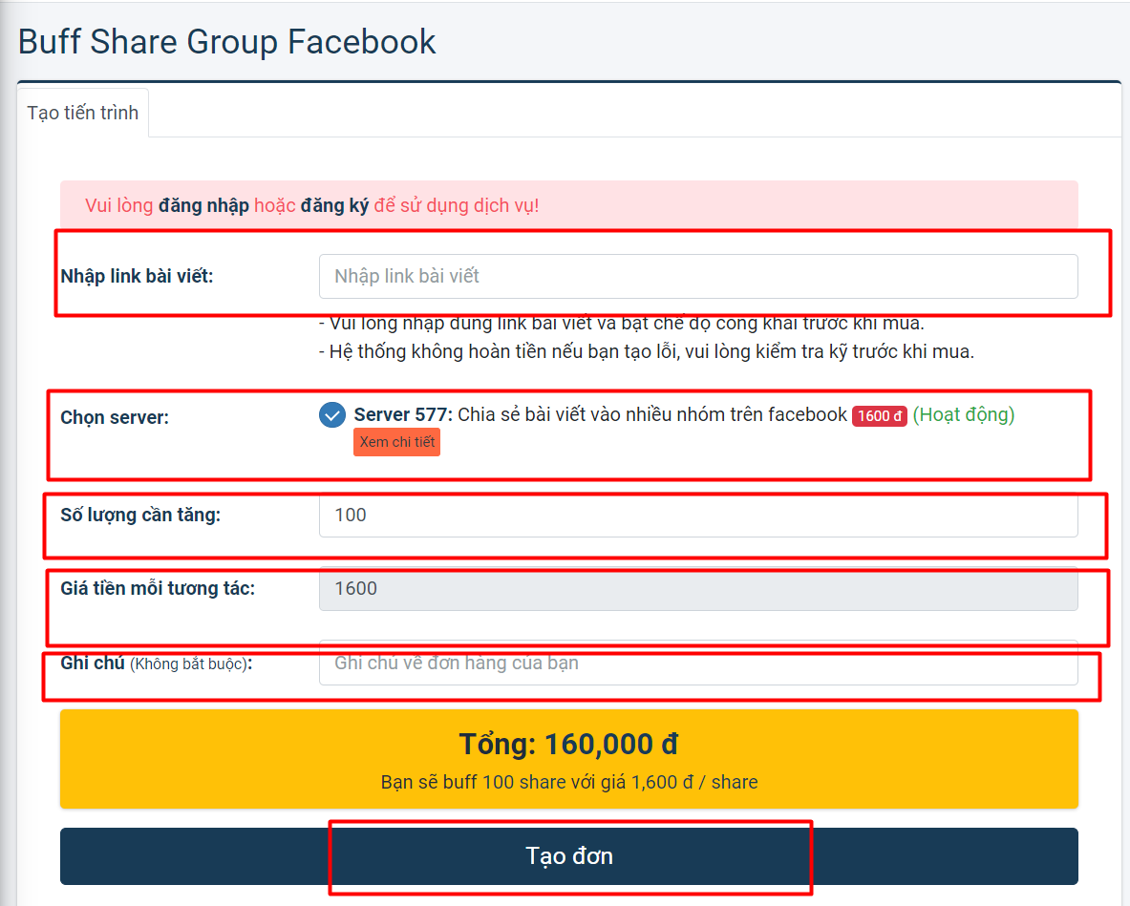This screenshot has width=1130, height=906.
Task: Click the Giá tiền mỗi tương tác field
Action: [x=697, y=588]
